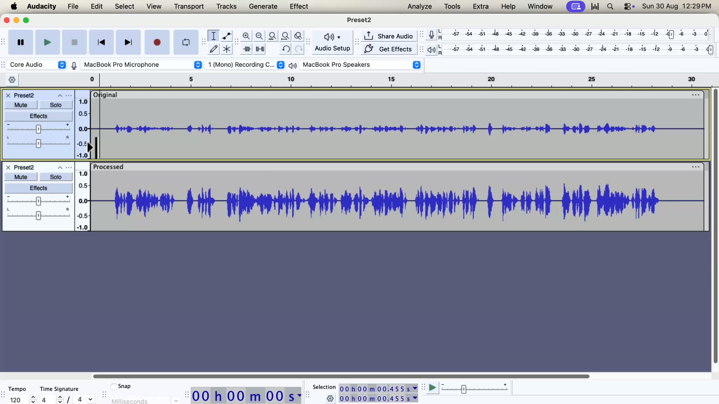Solo the Processed track
Viewport: 719px width, 404px height.
[56, 177]
